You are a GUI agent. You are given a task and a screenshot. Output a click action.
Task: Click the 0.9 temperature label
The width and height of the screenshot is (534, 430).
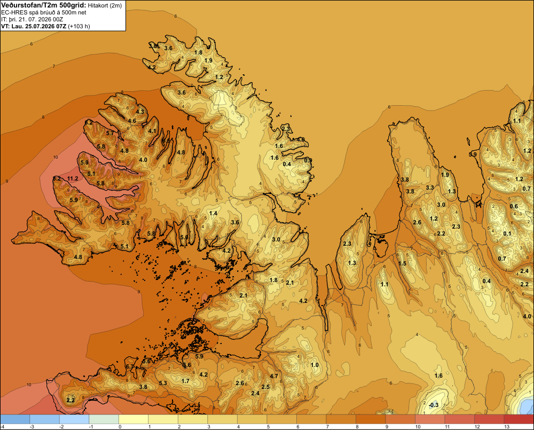tap(308, 160)
